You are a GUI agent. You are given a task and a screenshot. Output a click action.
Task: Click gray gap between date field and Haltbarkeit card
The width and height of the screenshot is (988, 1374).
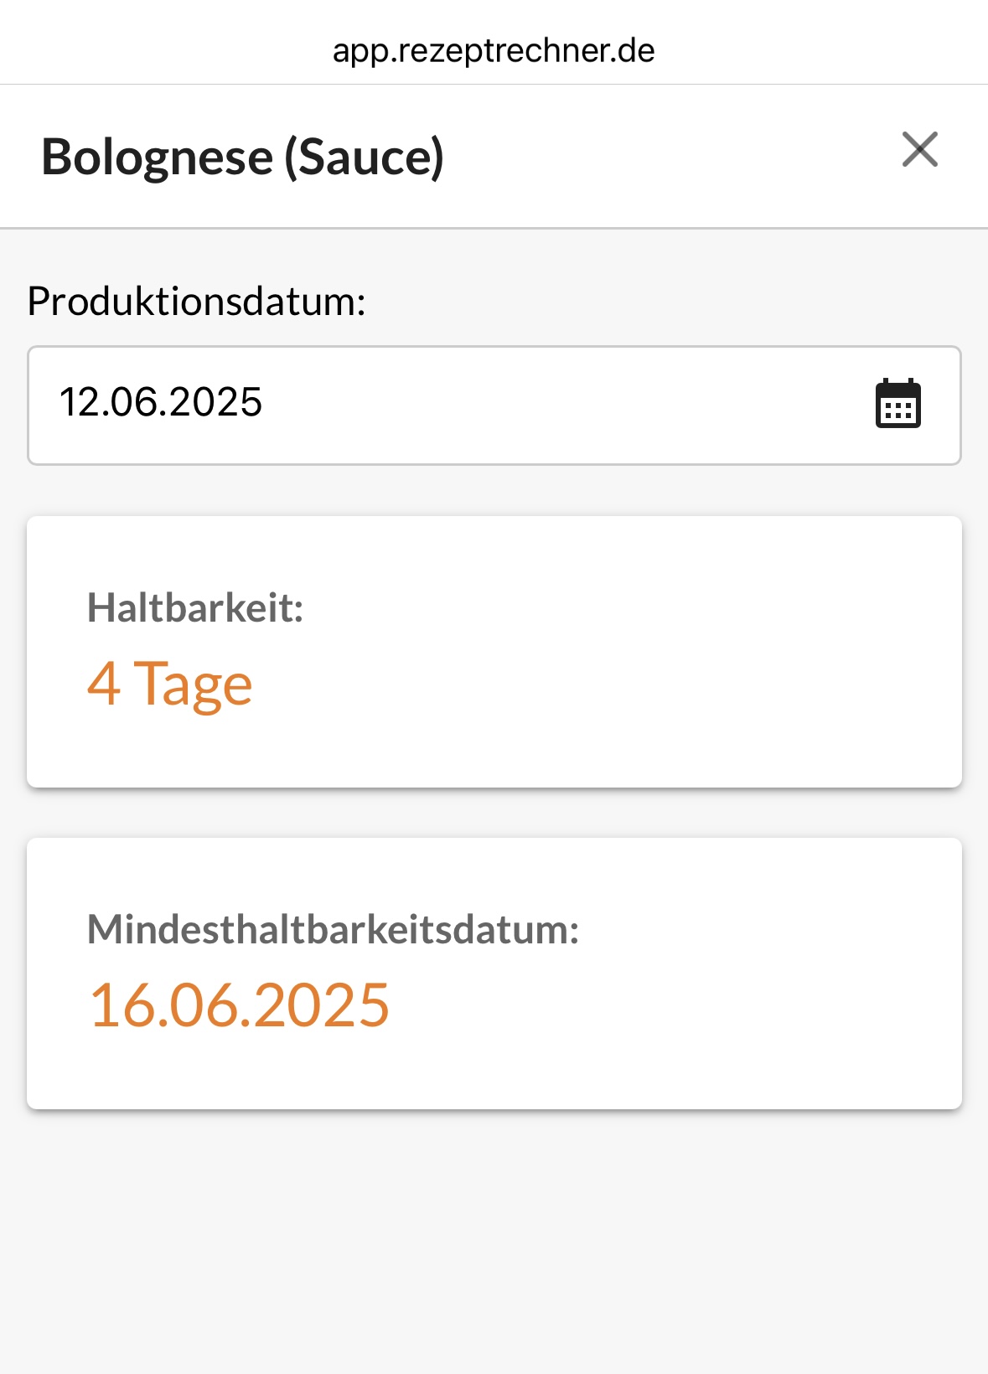coord(494,491)
